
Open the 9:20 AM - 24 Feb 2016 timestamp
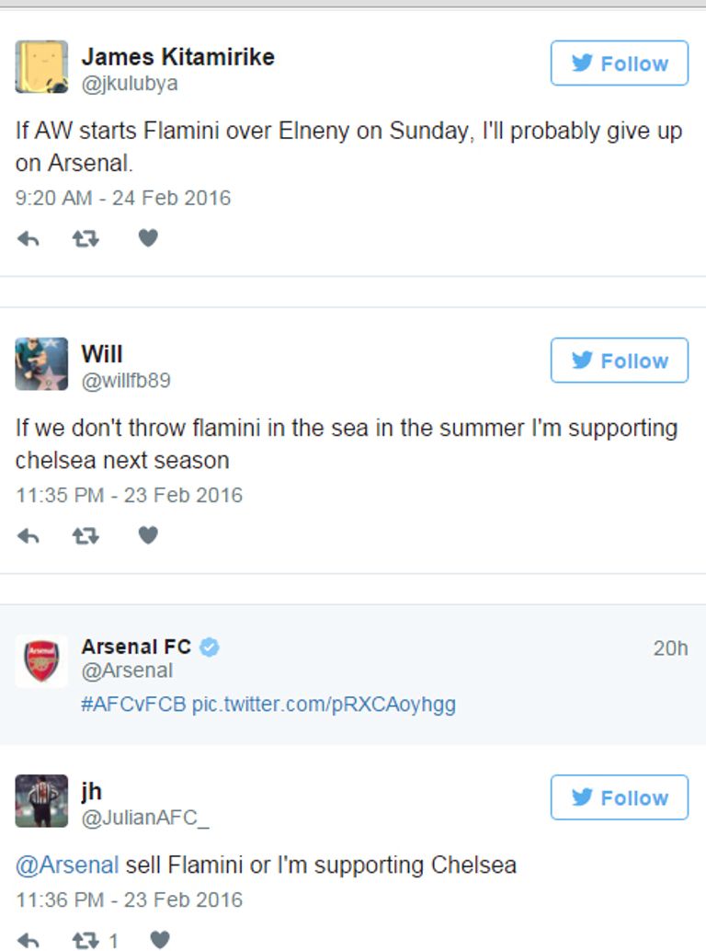(x=123, y=198)
